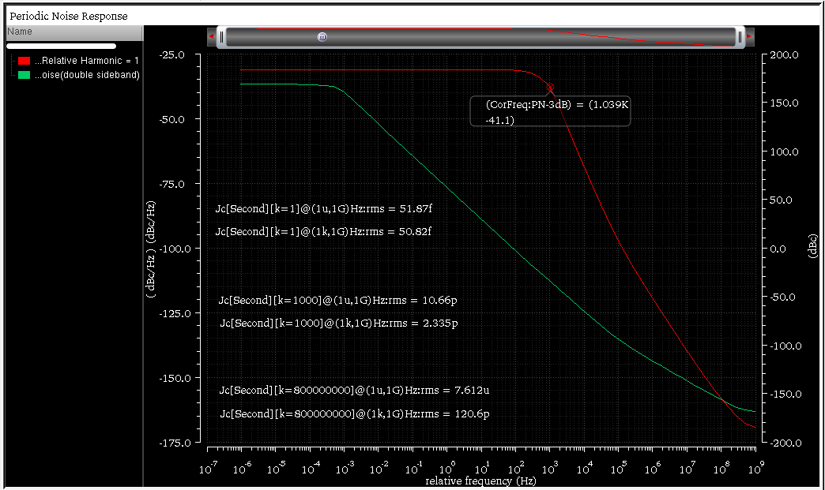Click the red Relative Harmonic trace swatch
The image size is (825, 490).
24,61
